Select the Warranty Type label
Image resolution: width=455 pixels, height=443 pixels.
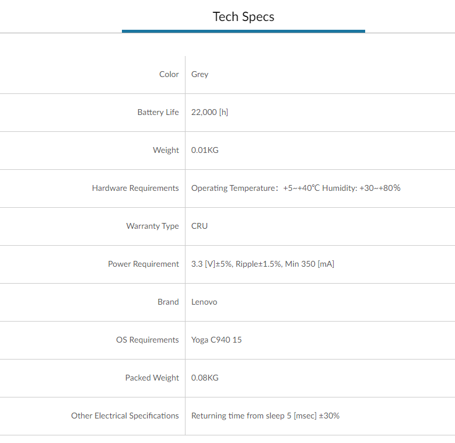coord(153,226)
